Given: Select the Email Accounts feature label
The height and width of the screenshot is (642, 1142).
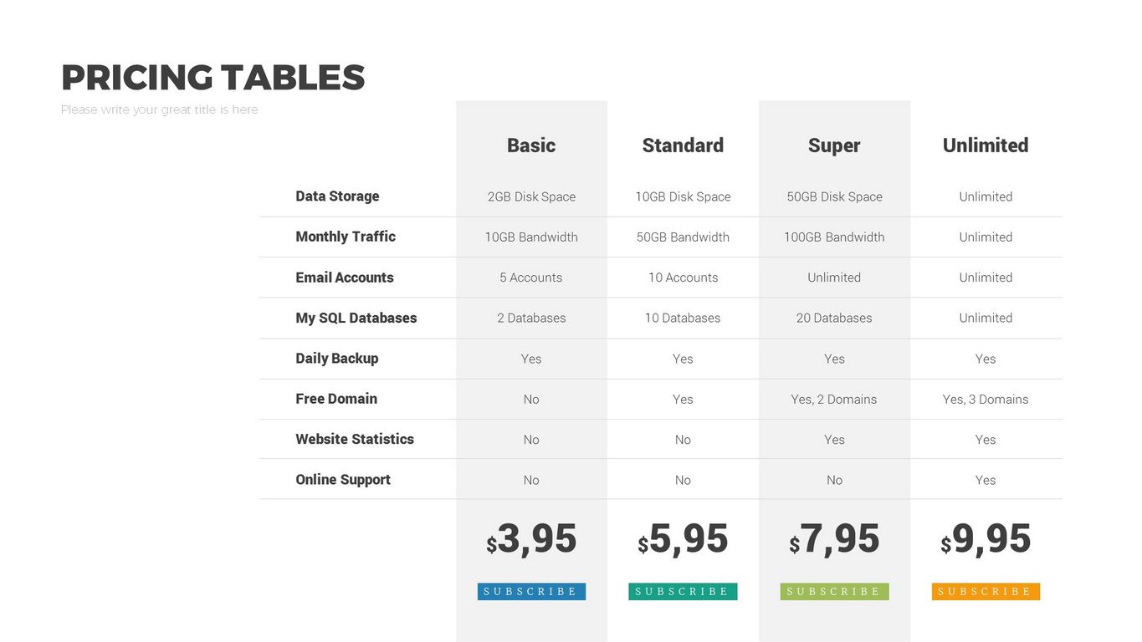Looking at the screenshot, I should tap(345, 278).
